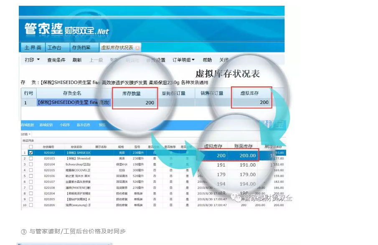Image resolution: width=378 pixels, height=245 pixels.
Task: Select the 潘婷(PANTENE) product name cell
Action: 78,188
